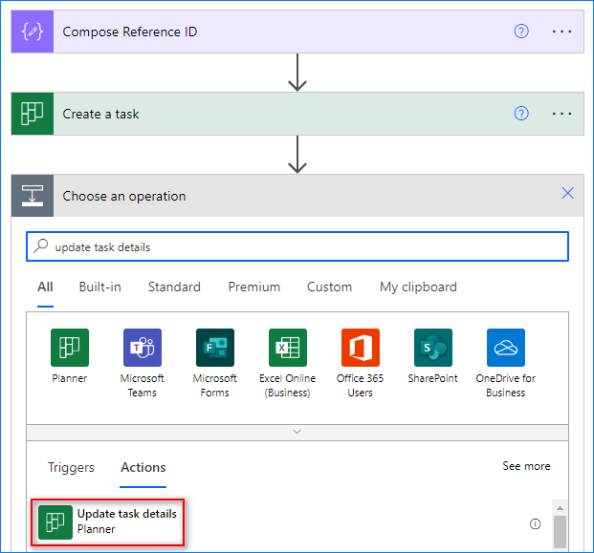Select Excel Online (Business) connector
The image size is (594, 553).
[287, 348]
